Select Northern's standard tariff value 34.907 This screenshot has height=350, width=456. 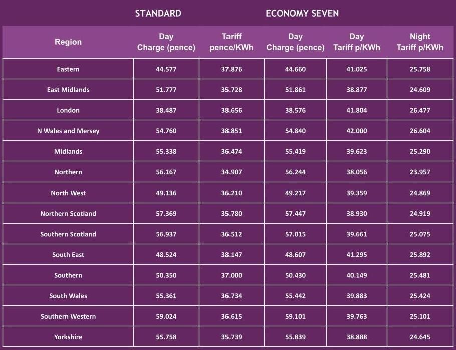pos(232,172)
